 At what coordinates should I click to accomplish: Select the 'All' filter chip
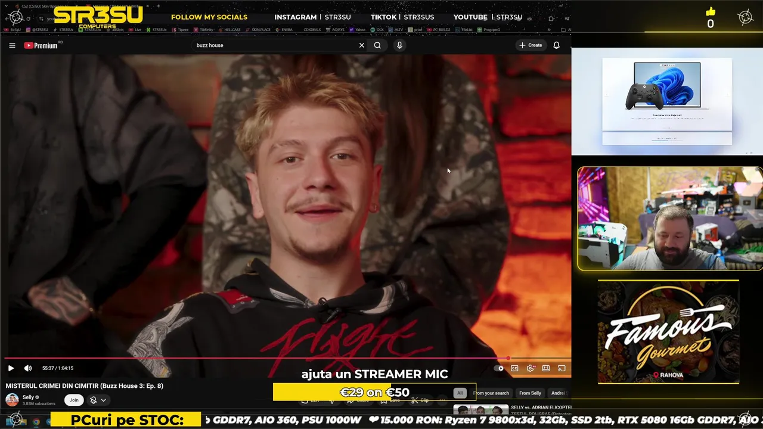click(x=460, y=393)
